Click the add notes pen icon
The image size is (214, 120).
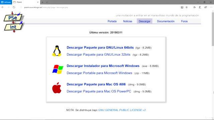(x=200, y=7)
